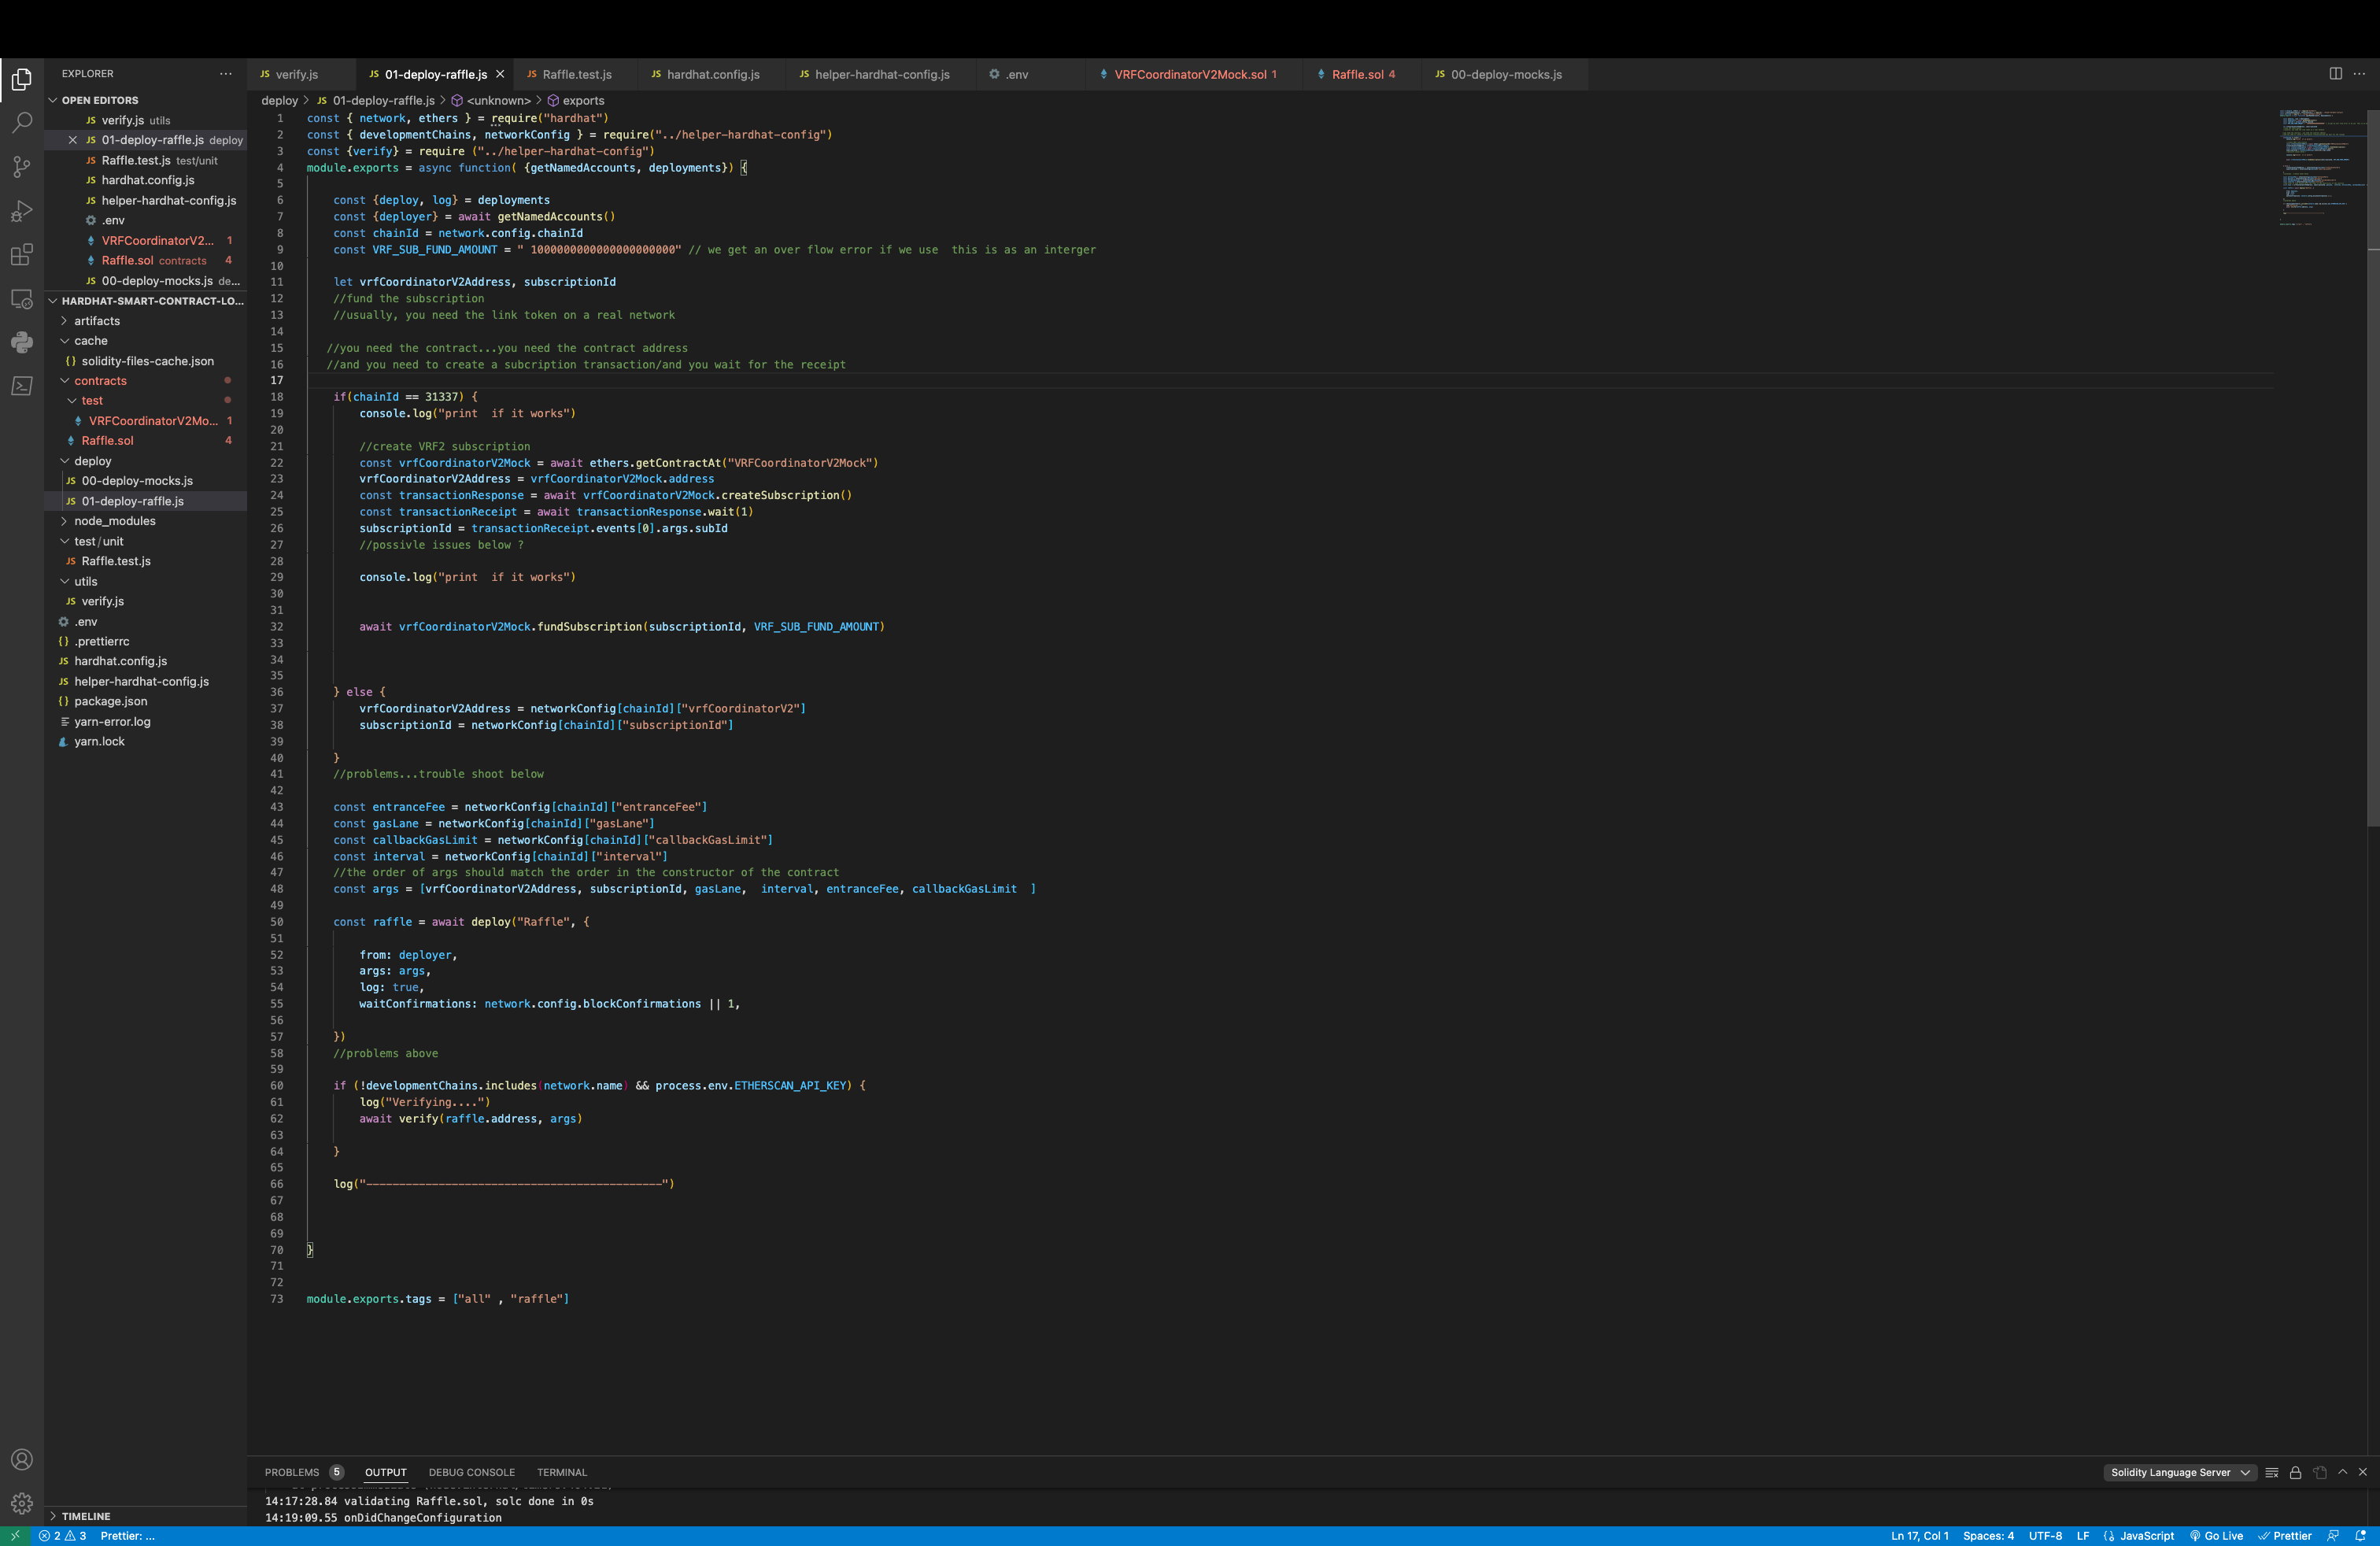Expand the artifacts folder

(x=145, y=321)
